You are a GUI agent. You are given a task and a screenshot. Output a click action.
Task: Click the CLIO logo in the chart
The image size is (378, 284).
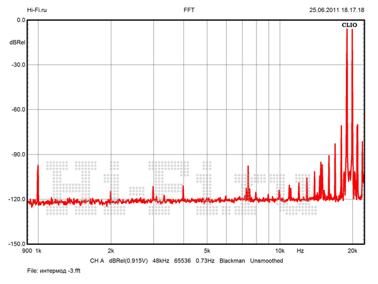pos(350,25)
